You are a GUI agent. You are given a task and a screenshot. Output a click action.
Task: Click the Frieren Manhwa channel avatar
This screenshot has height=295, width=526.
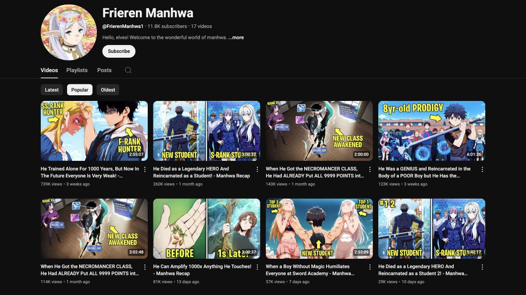[x=69, y=32]
